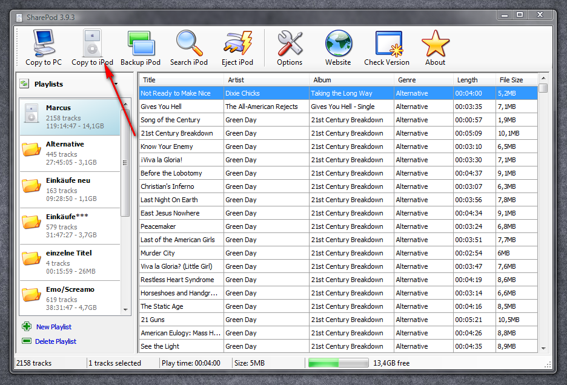
Task: Click the green storage usage bar
Action: [338, 363]
